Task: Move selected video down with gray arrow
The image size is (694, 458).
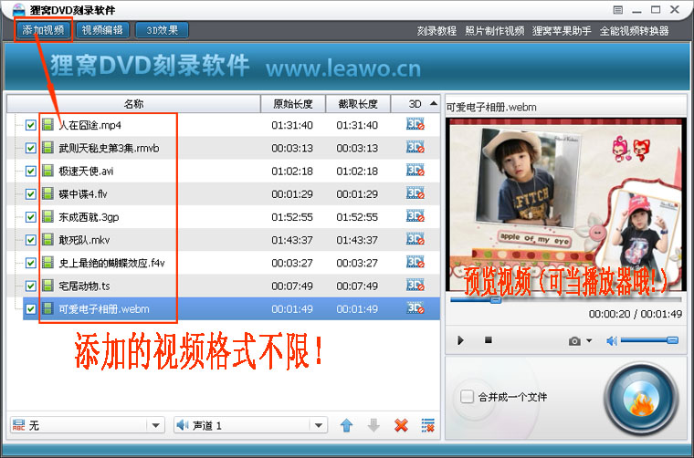Action: point(373,425)
